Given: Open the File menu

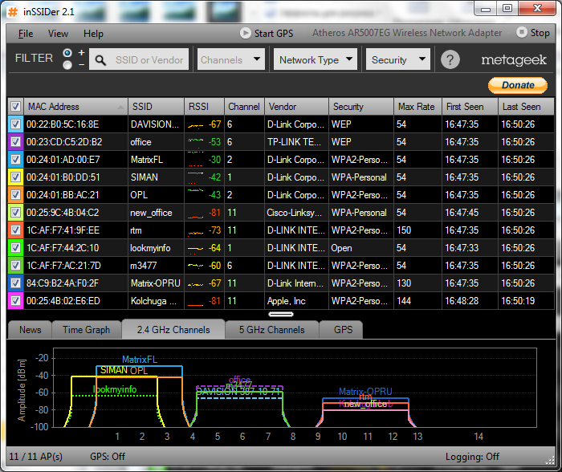Looking at the screenshot, I should tap(26, 34).
